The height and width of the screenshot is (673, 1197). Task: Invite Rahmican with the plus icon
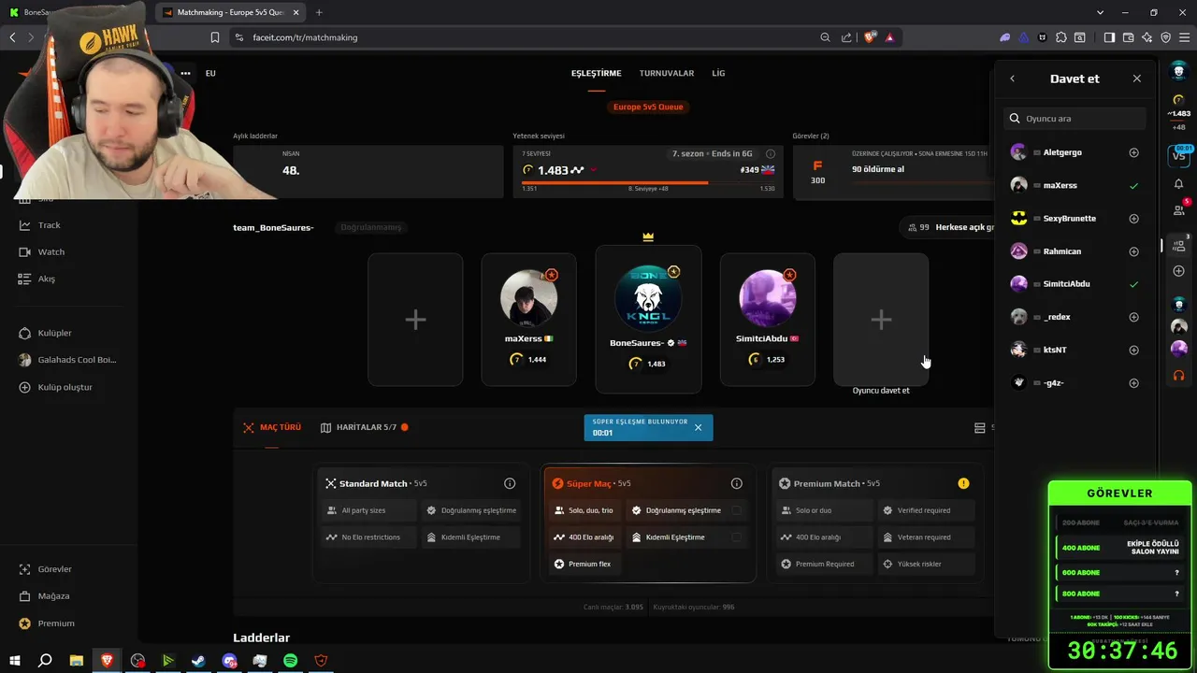click(x=1133, y=251)
